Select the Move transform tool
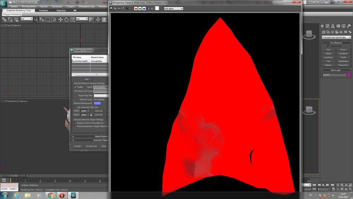353x199 pixels. (60, 19)
